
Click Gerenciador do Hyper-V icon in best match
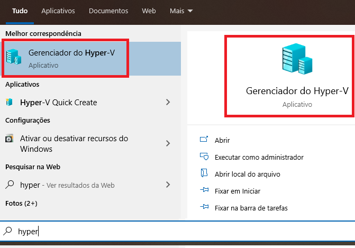[x=14, y=58]
